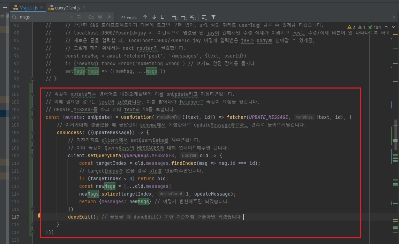Open search history magnifier dropdown

point(15,17)
